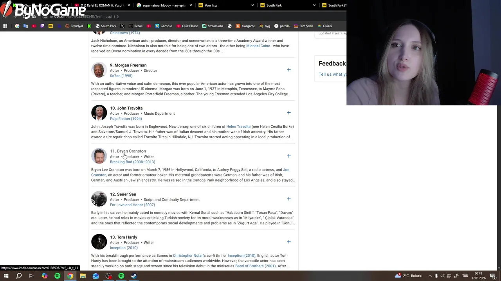Viewport: 501px width, 281px height.
Task: Open the Quizei bookmark
Action: click(x=324, y=26)
